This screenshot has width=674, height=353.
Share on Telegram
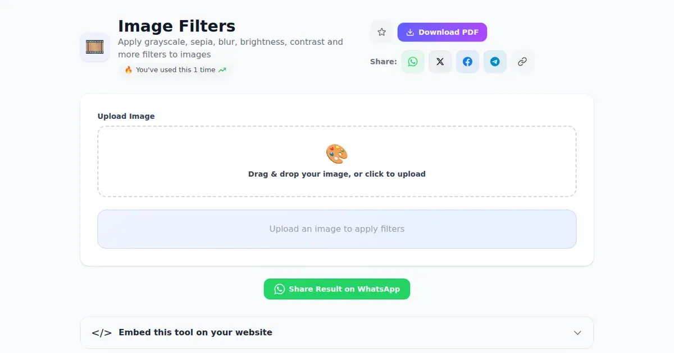coord(495,62)
